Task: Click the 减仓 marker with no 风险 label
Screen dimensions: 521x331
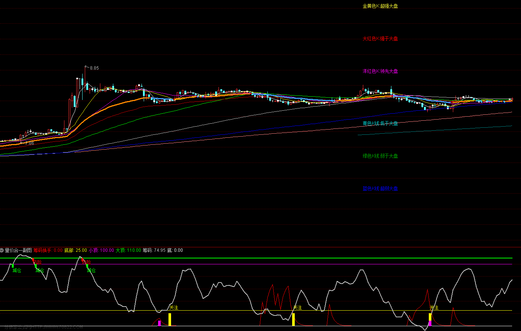Action: [x=16, y=271]
